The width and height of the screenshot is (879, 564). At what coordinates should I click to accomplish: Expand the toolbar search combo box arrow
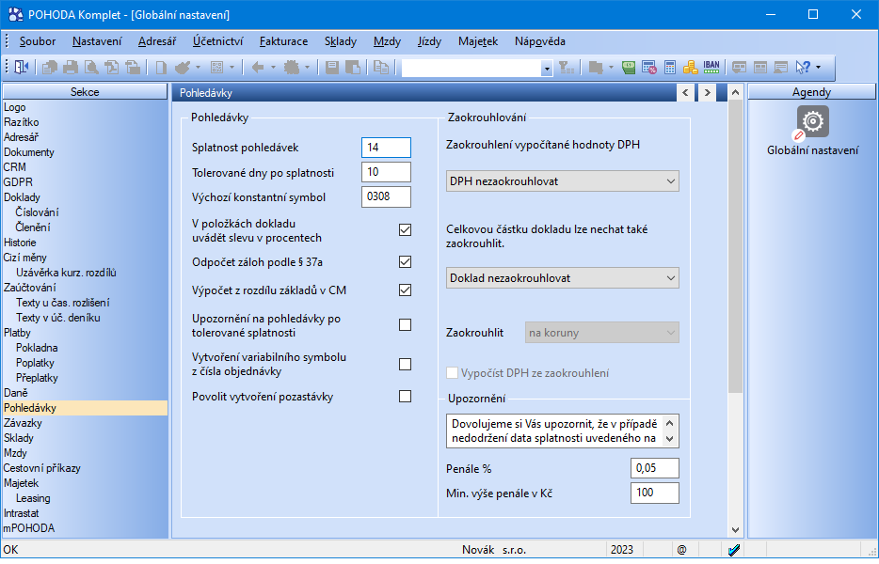(x=547, y=69)
